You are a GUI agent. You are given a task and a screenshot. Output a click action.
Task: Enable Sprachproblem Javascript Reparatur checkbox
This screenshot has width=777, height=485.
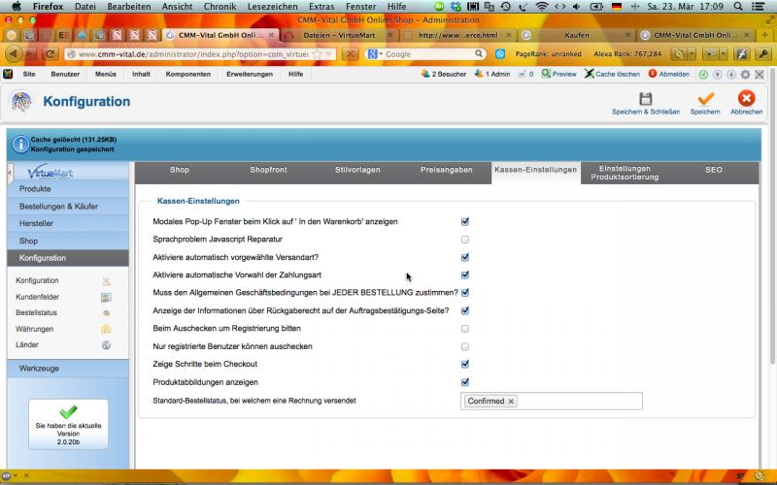click(465, 239)
